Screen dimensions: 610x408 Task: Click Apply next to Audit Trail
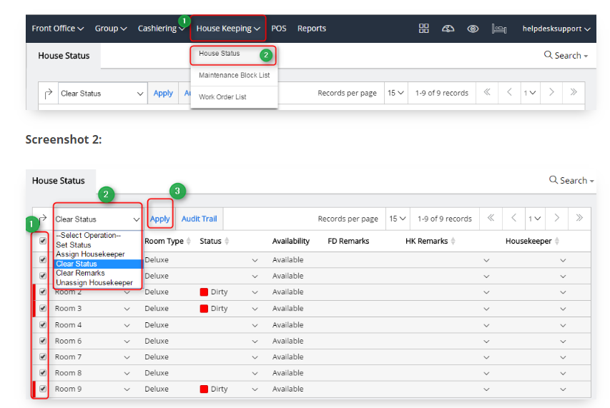pos(160,219)
